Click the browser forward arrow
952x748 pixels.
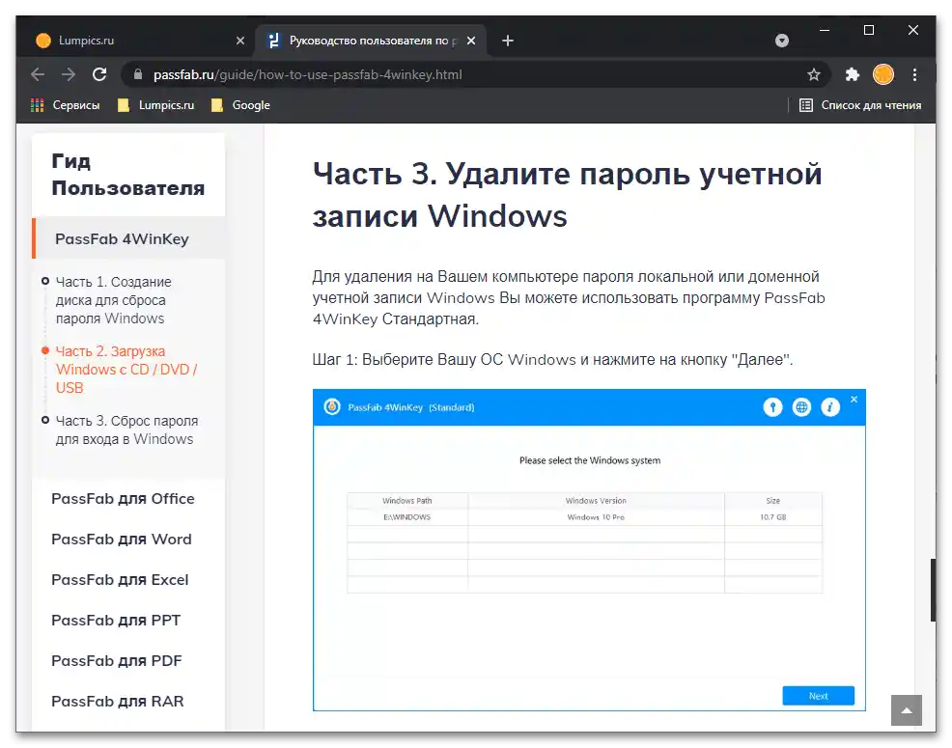pyautogui.click(x=69, y=74)
